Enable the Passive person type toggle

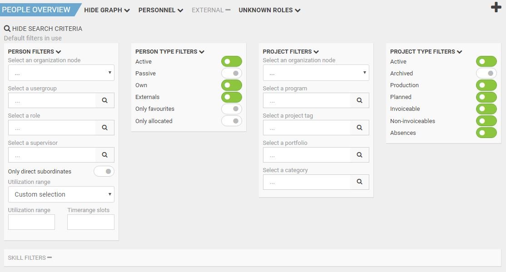232,73
